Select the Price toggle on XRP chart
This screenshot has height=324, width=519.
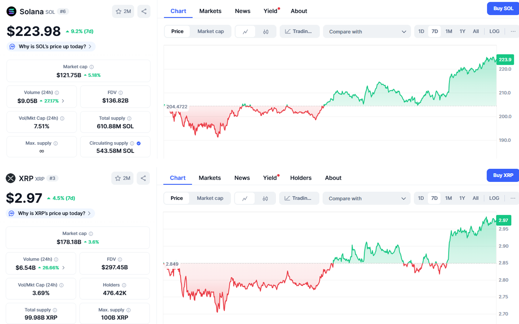click(176, 198)
